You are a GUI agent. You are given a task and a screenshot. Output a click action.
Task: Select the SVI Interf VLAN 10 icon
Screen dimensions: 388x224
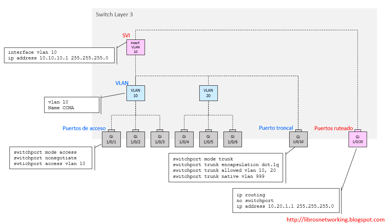pyautogui.click(x=135, y=47)
